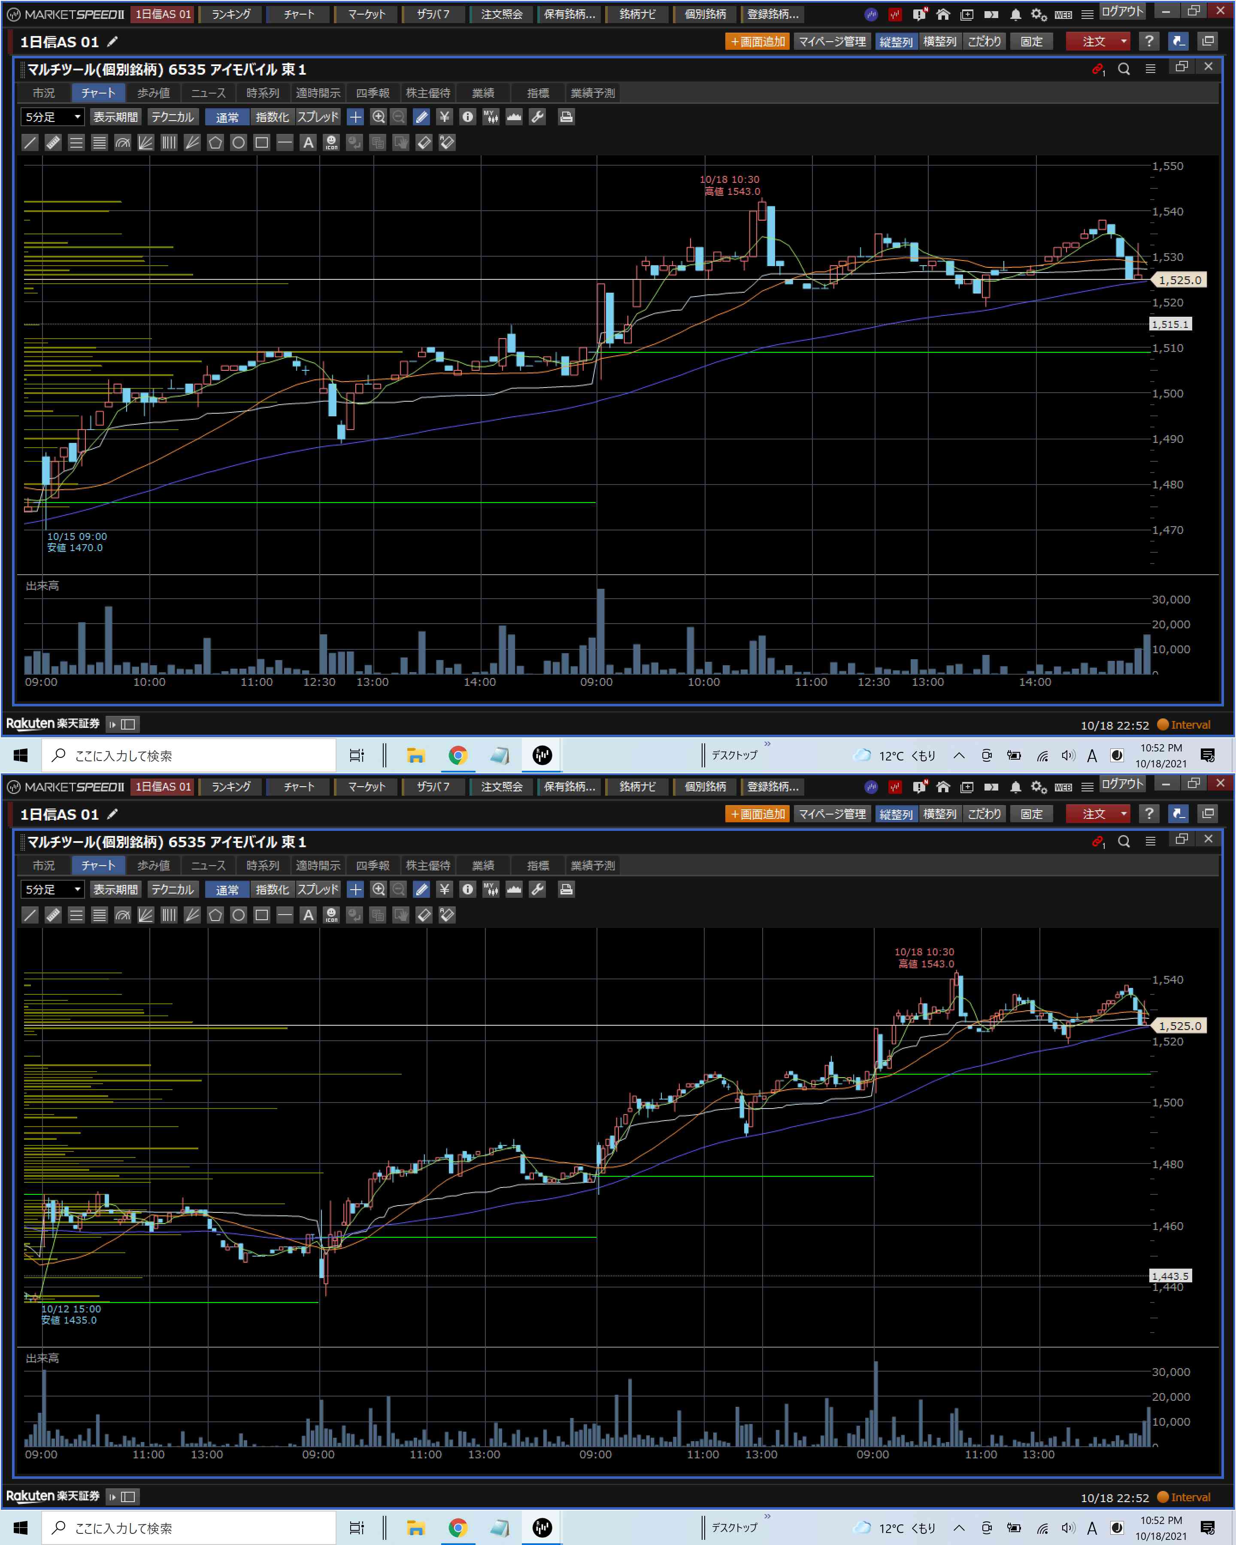Toggle the crosshair cursor button in top chart toolbar
This screenshot has height=1545, width=1236.
pyautogui.click(x=355, y=117)
